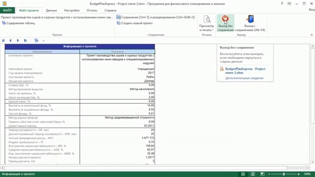Viewport: 315px width, 177px height.
Task: Click the Наименование column header
Action: point(42,52)
